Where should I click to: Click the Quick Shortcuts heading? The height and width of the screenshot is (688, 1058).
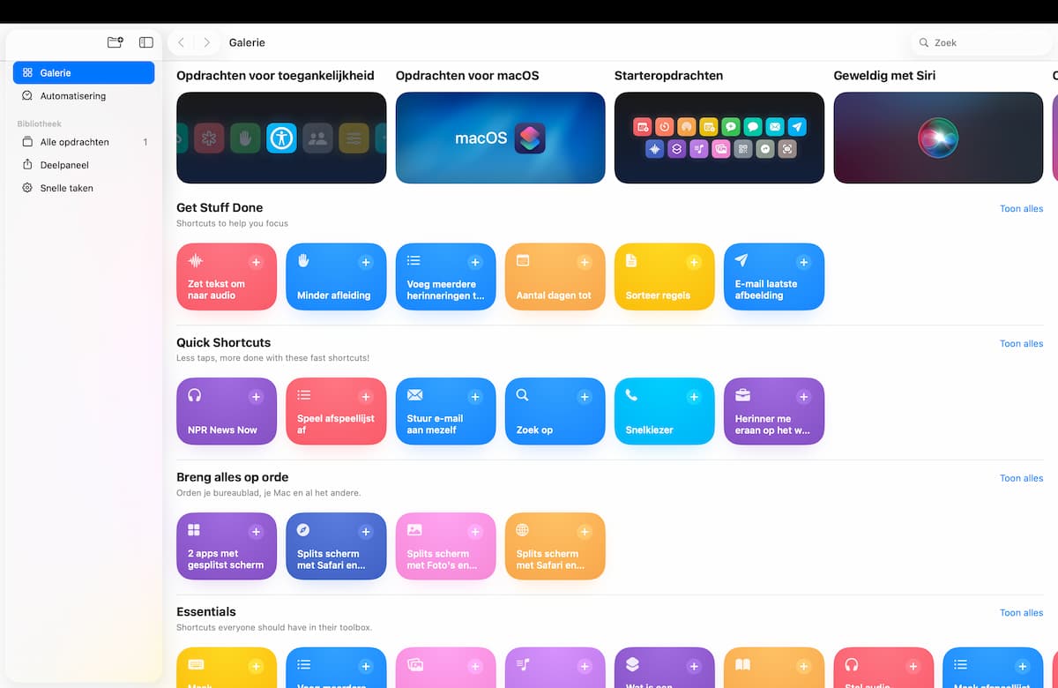pos(224,342)
